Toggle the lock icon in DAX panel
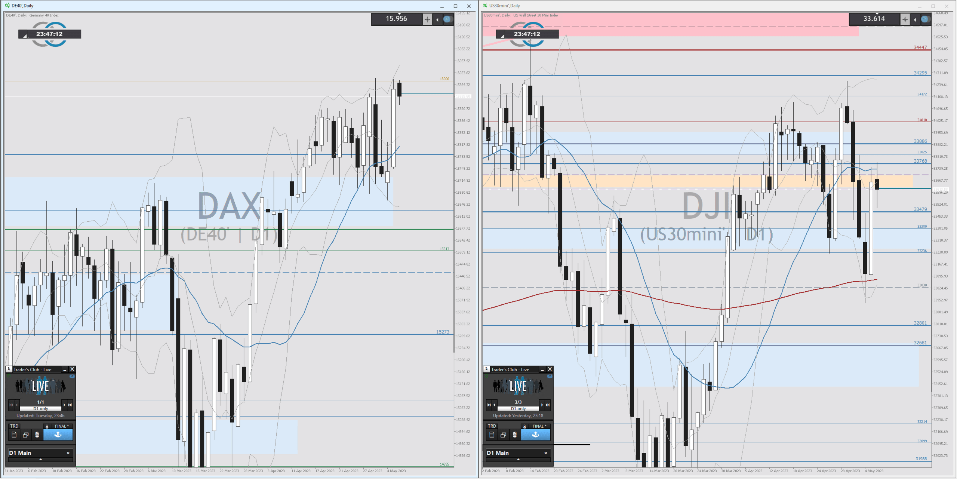 click(x=47, y=426)
